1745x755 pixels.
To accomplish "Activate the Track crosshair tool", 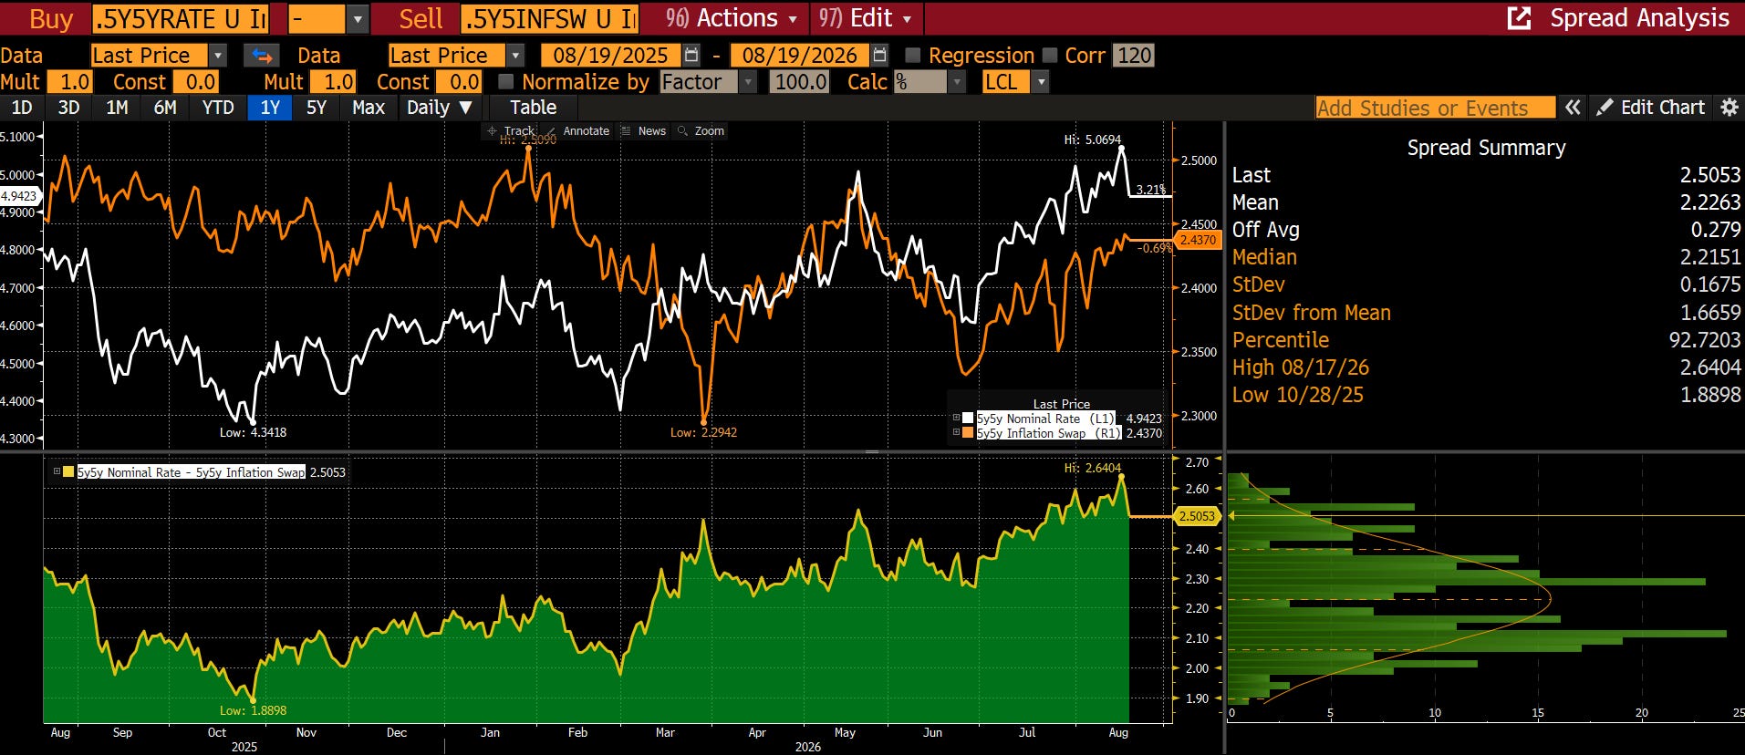I will [512, 131].
